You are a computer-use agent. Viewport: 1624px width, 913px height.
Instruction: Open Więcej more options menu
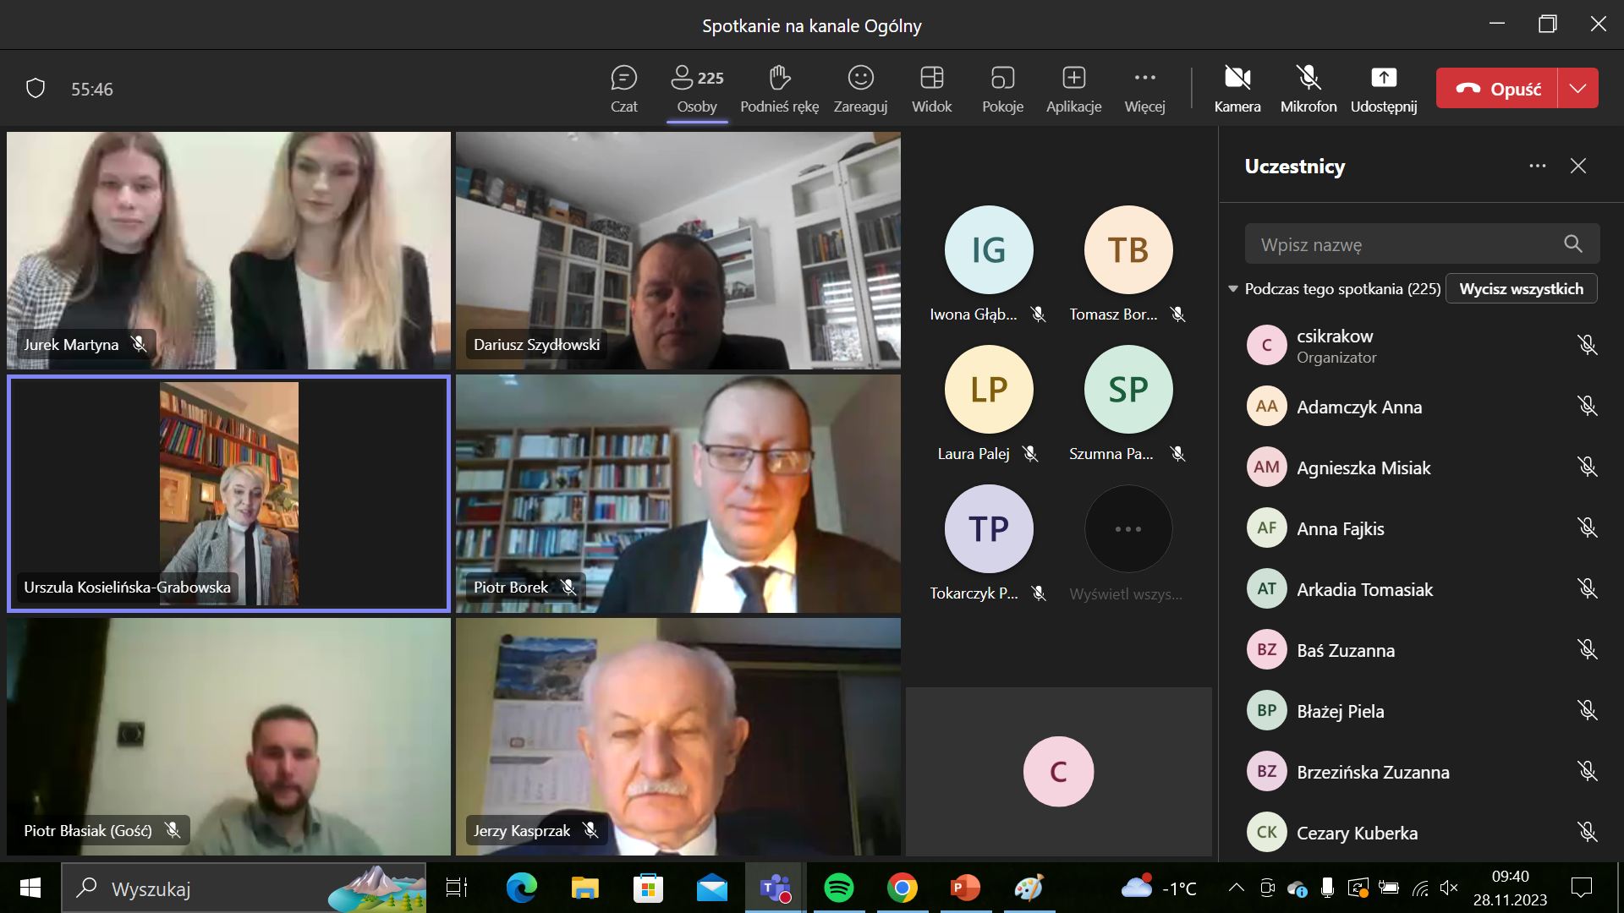pyautogui.click(x=1144, y=88)
